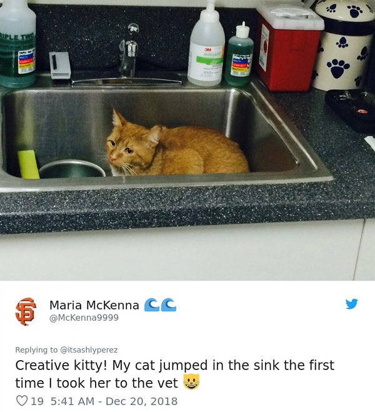Click the small green squeeze bottle in the photo
Image resolution: width=375 pixels, height=412 pixels.
click(239, 55)
